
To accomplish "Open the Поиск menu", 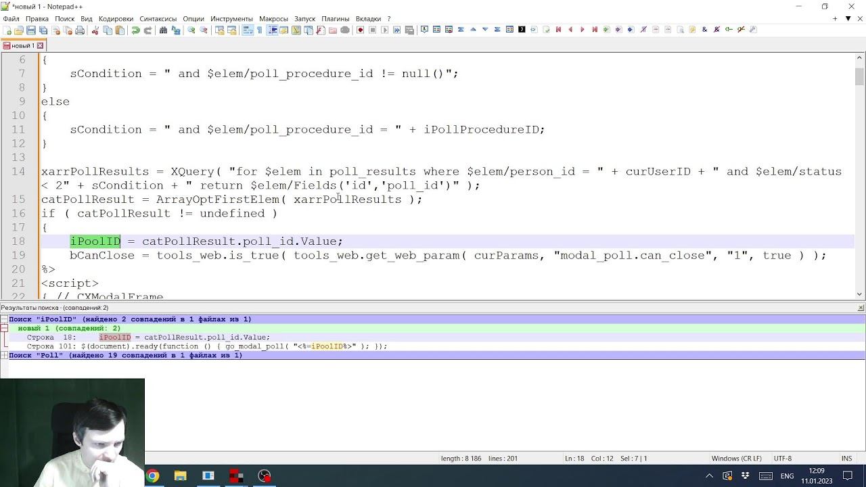I will [64, 19].
